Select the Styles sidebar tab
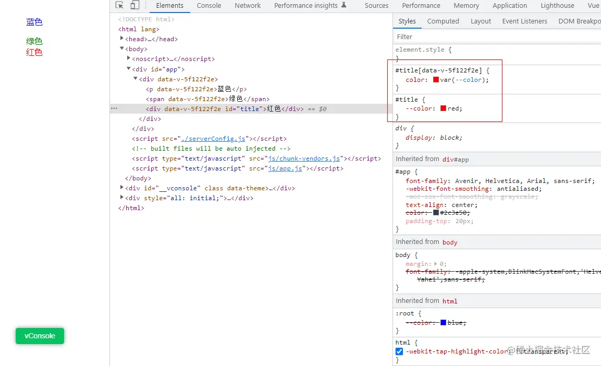 click(407, 21)
